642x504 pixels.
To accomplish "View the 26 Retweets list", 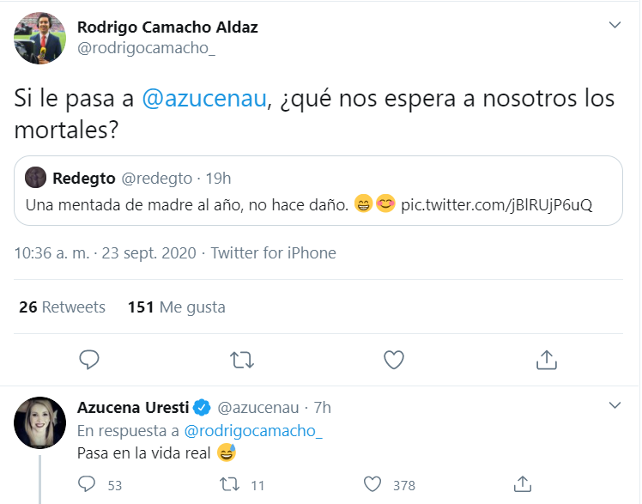I will point(62,307).
